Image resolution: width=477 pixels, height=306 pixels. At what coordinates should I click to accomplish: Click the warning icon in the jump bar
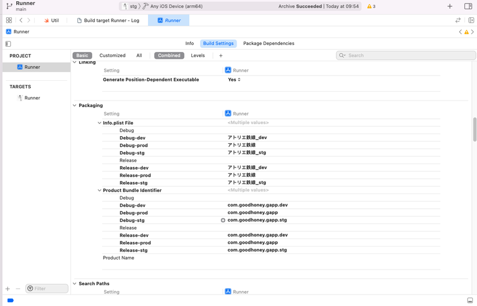point(467,32)
